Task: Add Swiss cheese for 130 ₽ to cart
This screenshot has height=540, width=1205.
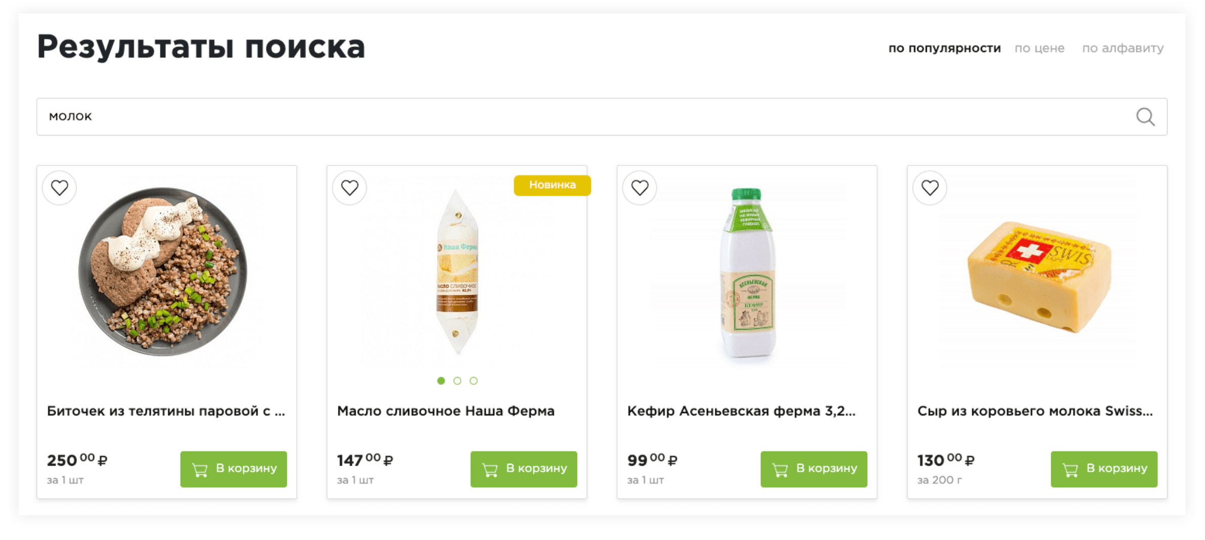Action: (1104, 469)
